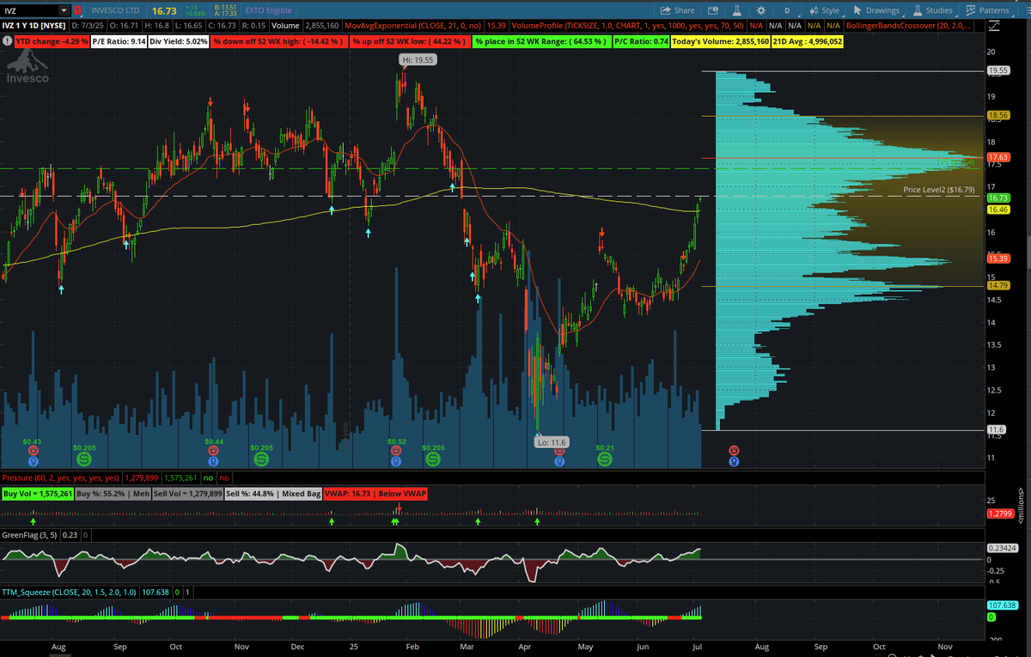
Task: Open the Drawings menu
Action: tap(877, 10)
